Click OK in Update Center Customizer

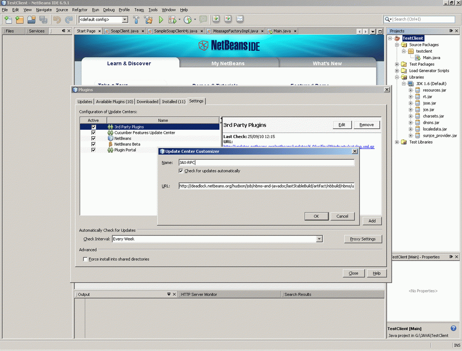(x=316, y=216)
